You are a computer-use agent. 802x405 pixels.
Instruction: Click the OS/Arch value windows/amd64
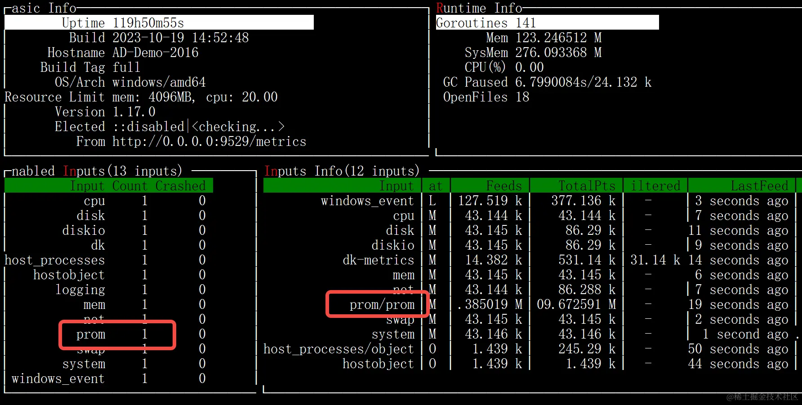point(159,82)
